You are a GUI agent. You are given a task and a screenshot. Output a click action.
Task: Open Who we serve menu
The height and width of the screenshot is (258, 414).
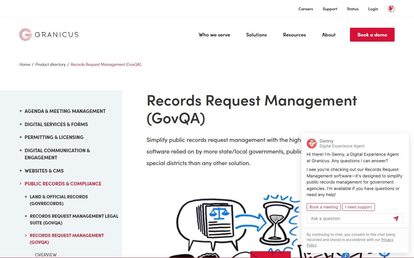214,35
